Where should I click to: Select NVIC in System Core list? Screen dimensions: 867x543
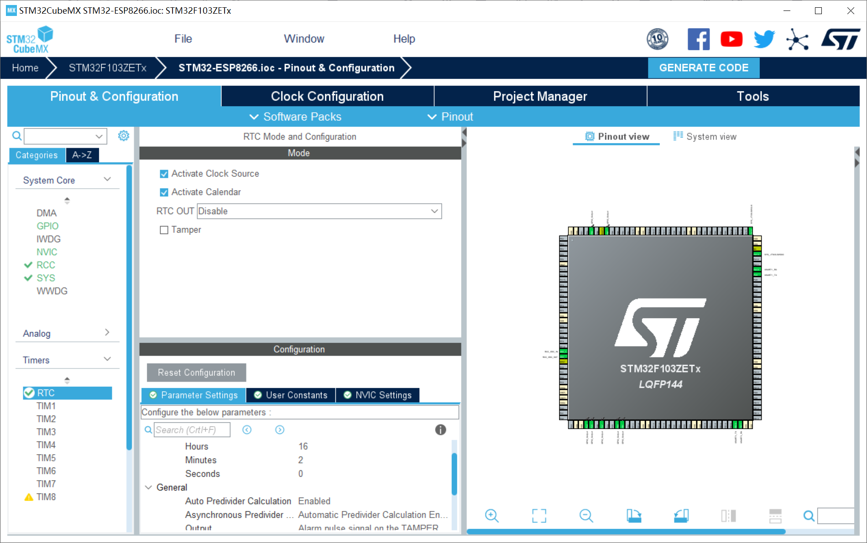pos(47,252)
